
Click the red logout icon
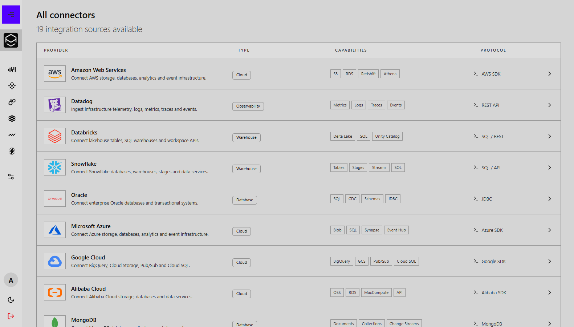click(x=11, y=316)
